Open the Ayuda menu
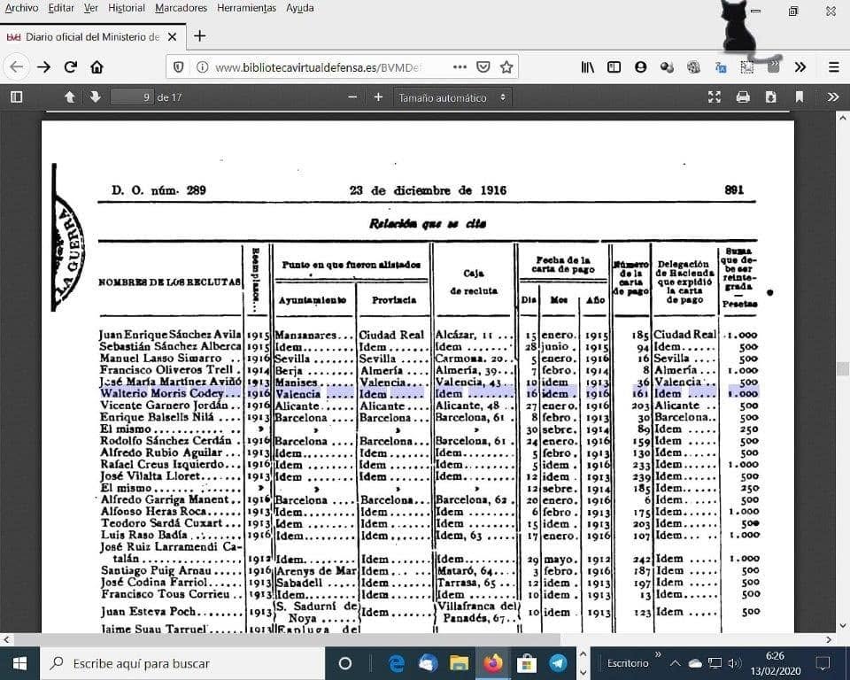 (x=300, y=8)
